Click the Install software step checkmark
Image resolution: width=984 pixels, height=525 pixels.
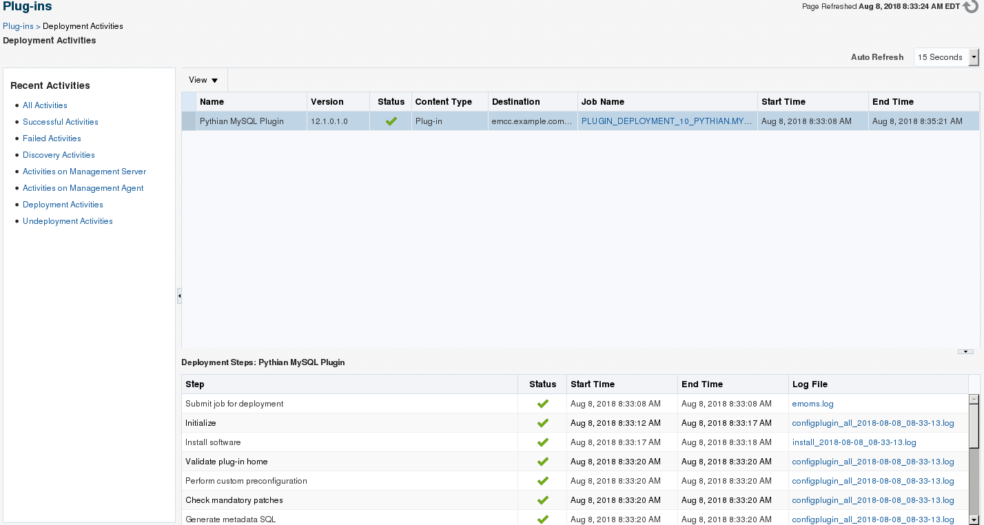pos(542,442)
